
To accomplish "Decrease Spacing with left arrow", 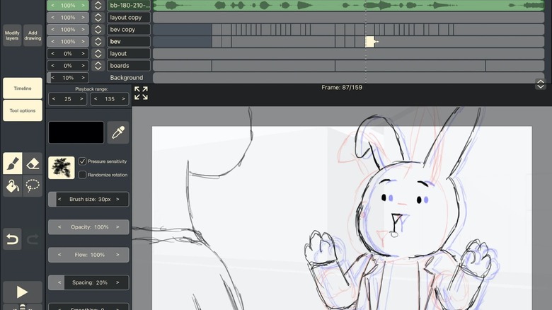I will (x=59, y=282).
